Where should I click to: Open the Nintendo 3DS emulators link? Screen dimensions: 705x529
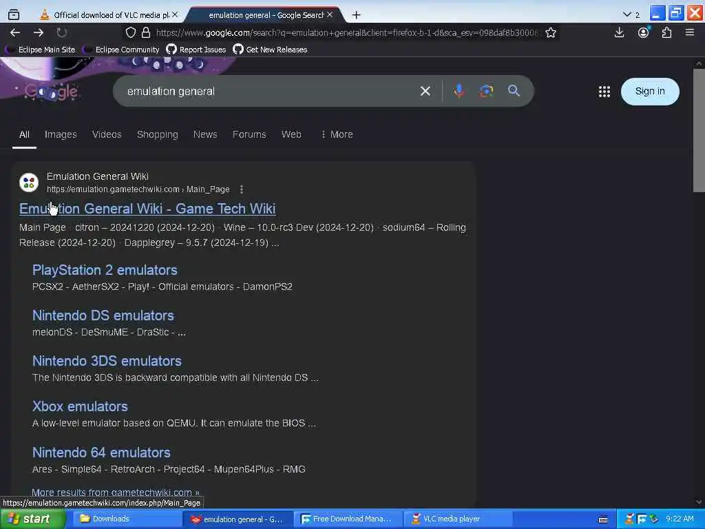107,361
